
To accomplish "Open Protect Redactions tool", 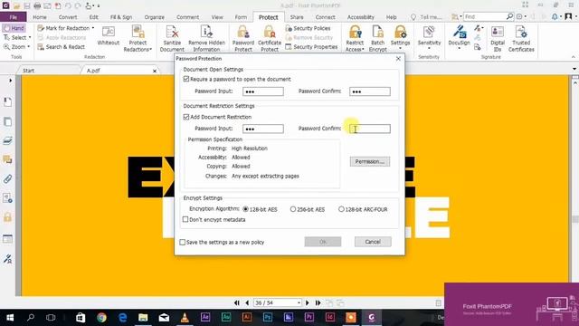I will 138,39.
